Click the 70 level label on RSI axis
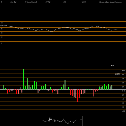 [2, 29]
